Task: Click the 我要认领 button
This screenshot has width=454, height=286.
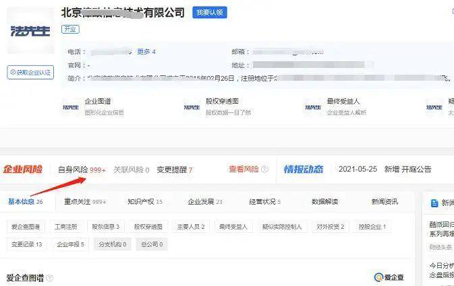Action: [209, 13]
